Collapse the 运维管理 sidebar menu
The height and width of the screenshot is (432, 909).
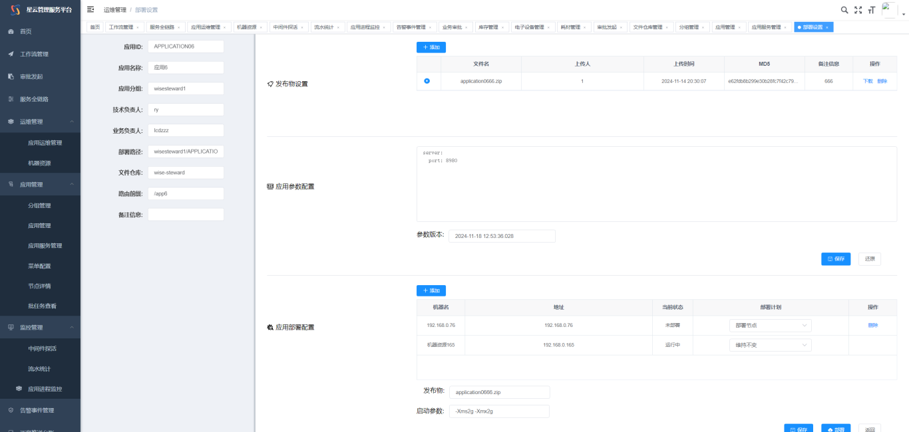click(x=72, y=122)
